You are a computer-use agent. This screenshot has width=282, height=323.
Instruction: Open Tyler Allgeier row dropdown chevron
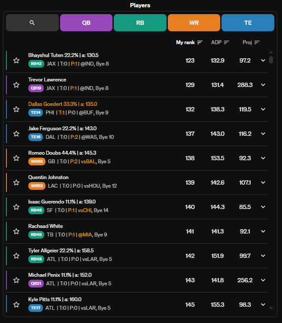263,256
